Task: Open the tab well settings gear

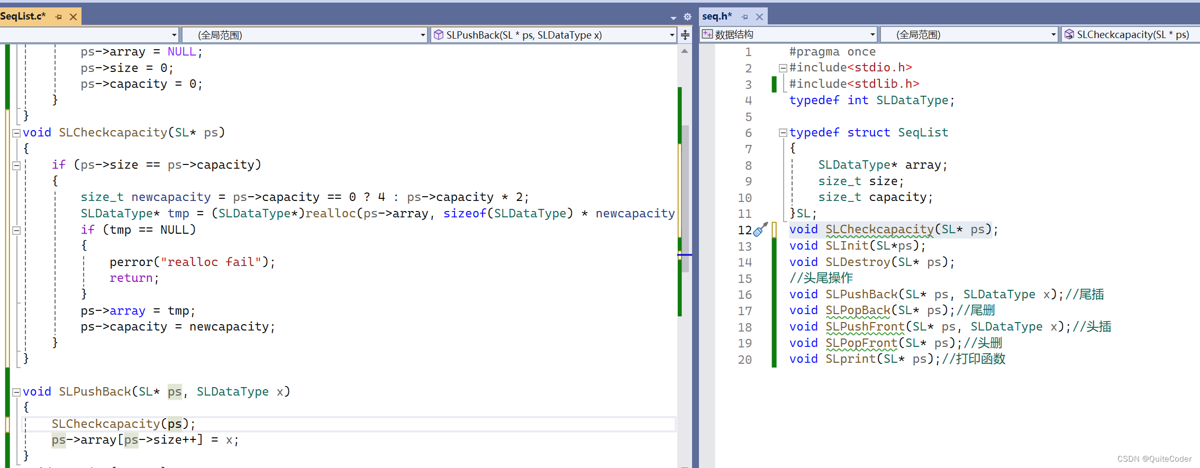Action: [x=687, y=17]
